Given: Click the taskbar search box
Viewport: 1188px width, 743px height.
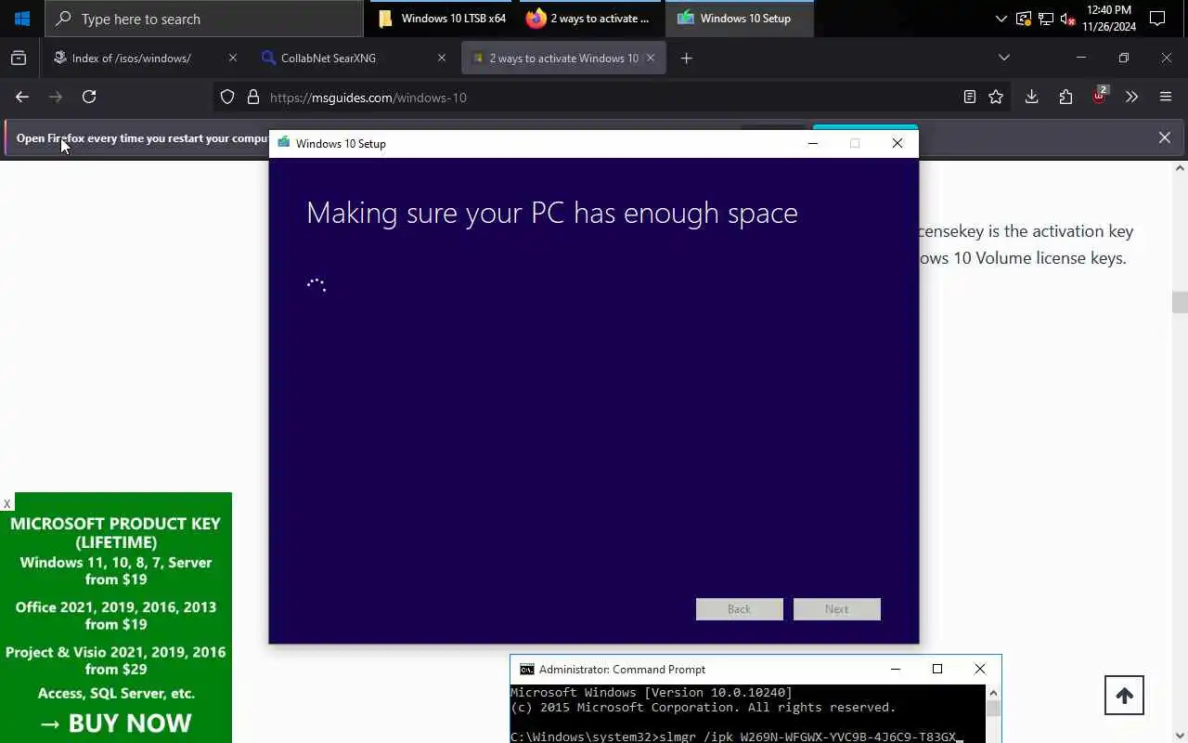Looking at the screenshot, I should coord(204,19).
